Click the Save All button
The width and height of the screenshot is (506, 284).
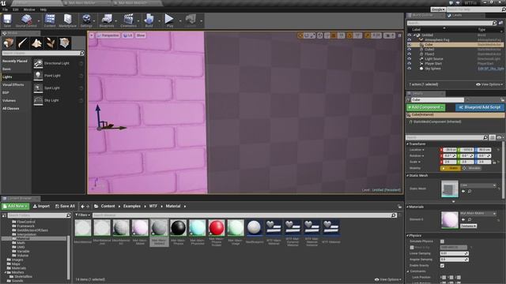[65, 206]
